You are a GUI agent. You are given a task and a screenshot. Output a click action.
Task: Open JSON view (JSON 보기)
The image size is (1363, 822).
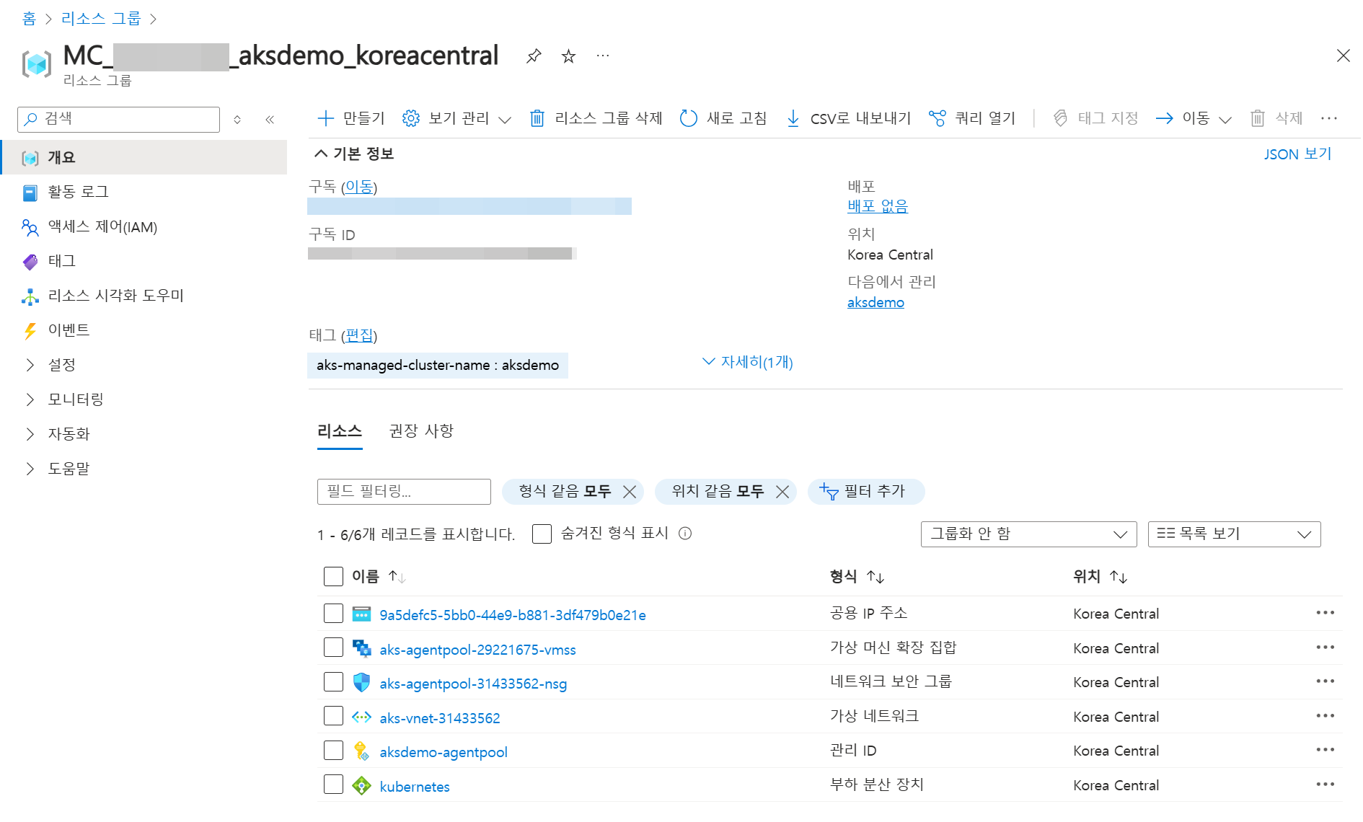[x=1297, y=154]
